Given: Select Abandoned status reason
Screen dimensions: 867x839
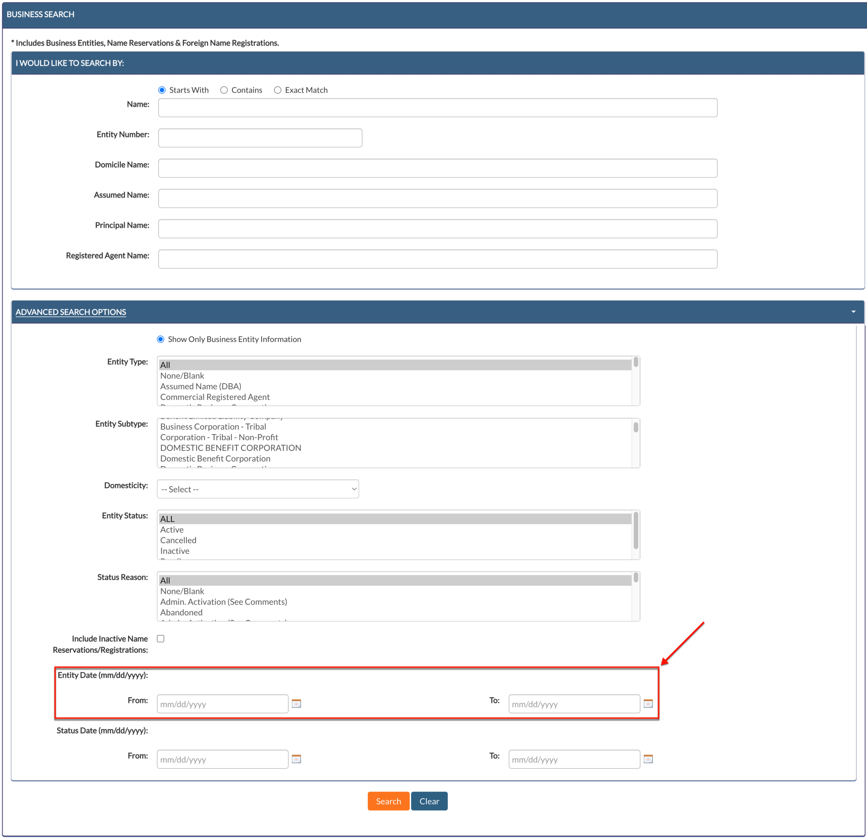Looking at the screenshot, I should (395, 612).
